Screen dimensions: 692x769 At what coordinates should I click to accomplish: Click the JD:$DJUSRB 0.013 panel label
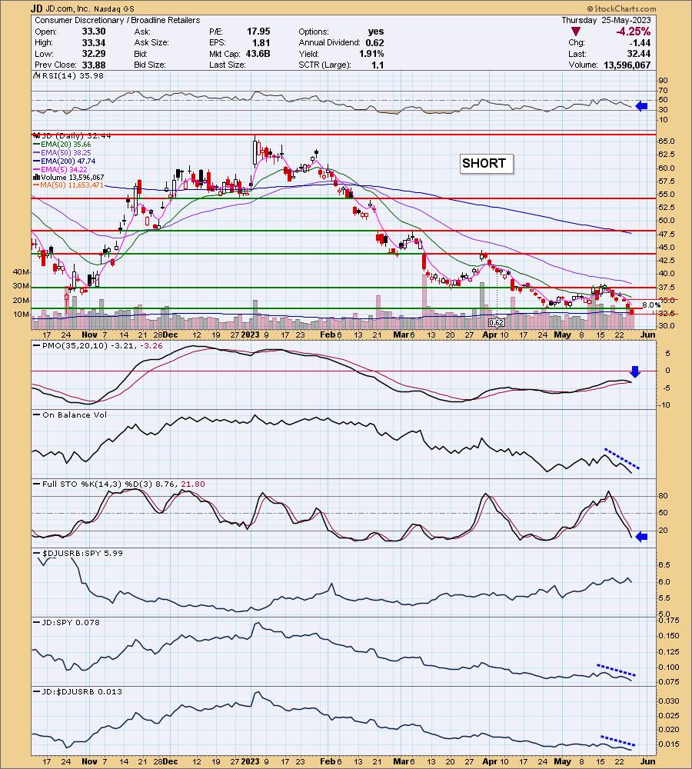[77, 691]
